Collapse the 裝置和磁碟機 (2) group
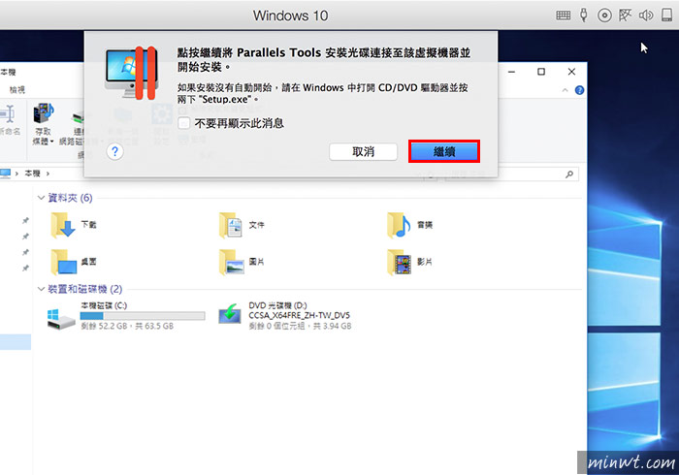 41,289
